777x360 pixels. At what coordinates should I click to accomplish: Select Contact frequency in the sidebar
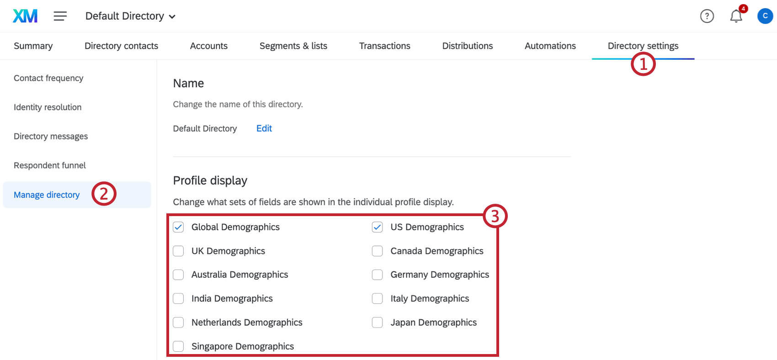pyautogui.click(x=48, y=78)
